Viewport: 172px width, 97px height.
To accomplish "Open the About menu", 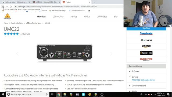I will click(87, 16).
